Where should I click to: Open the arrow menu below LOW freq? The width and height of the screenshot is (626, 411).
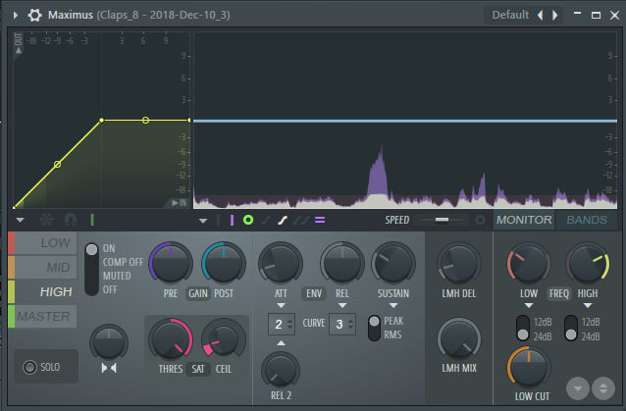coord(529,305)
